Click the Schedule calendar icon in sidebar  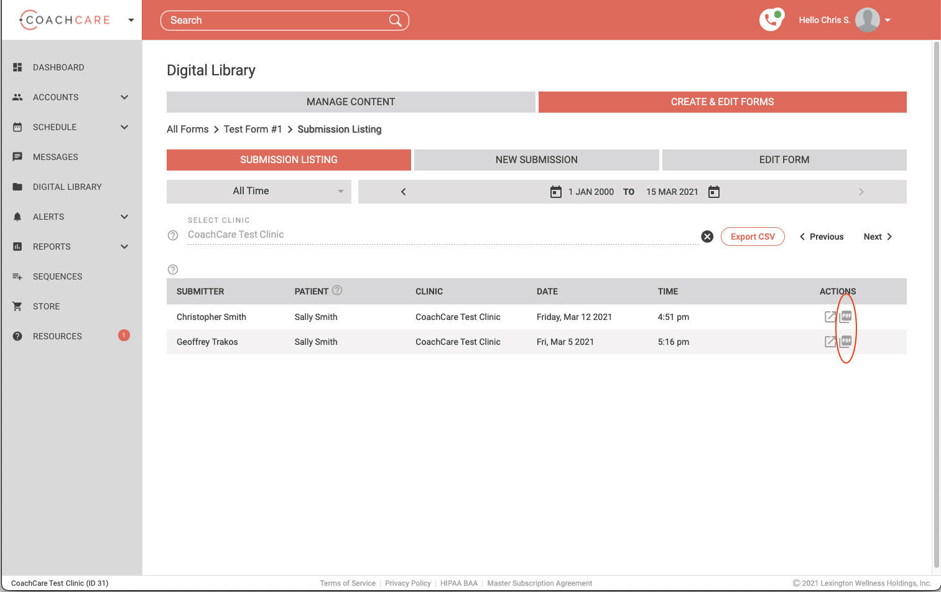[x=17, y=127]
